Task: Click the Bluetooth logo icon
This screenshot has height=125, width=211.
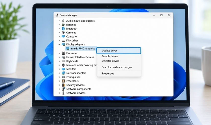Action: [x=63, y=28]
